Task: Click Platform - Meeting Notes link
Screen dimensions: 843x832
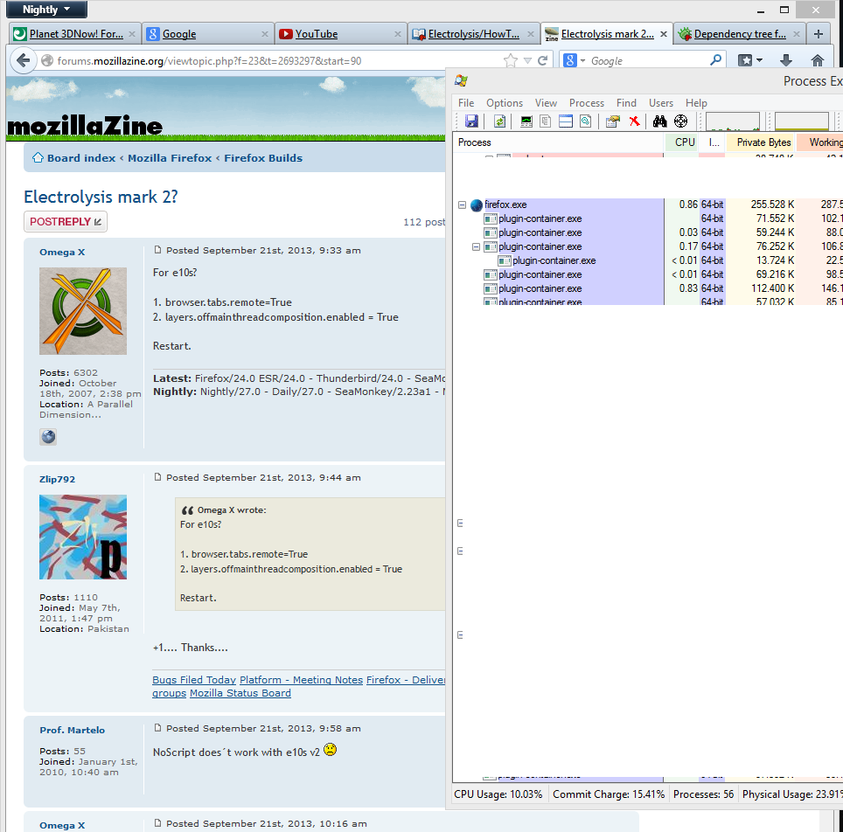Action: [301, 680]
